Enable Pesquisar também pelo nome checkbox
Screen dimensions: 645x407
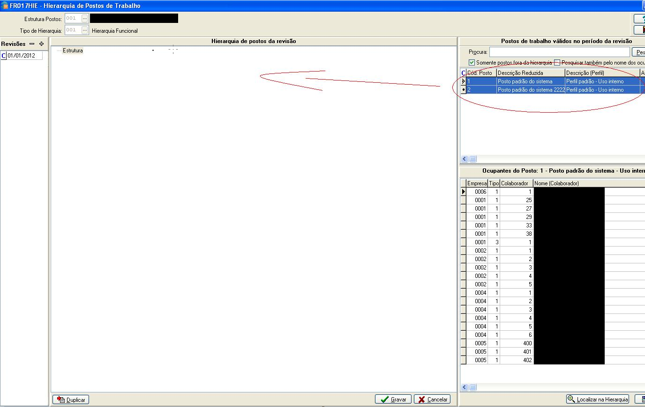(x=557, y=63)
